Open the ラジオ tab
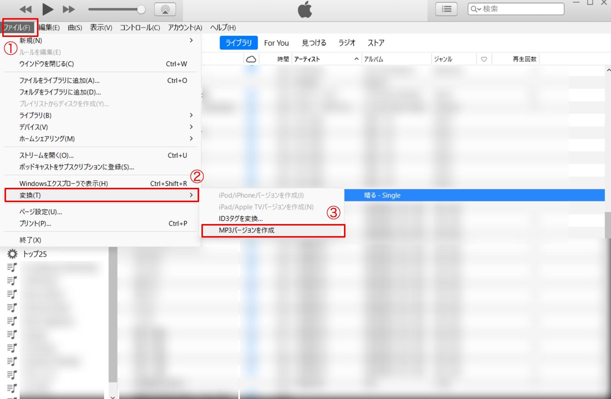The image size is (611, 399). (x=347, y=43)
